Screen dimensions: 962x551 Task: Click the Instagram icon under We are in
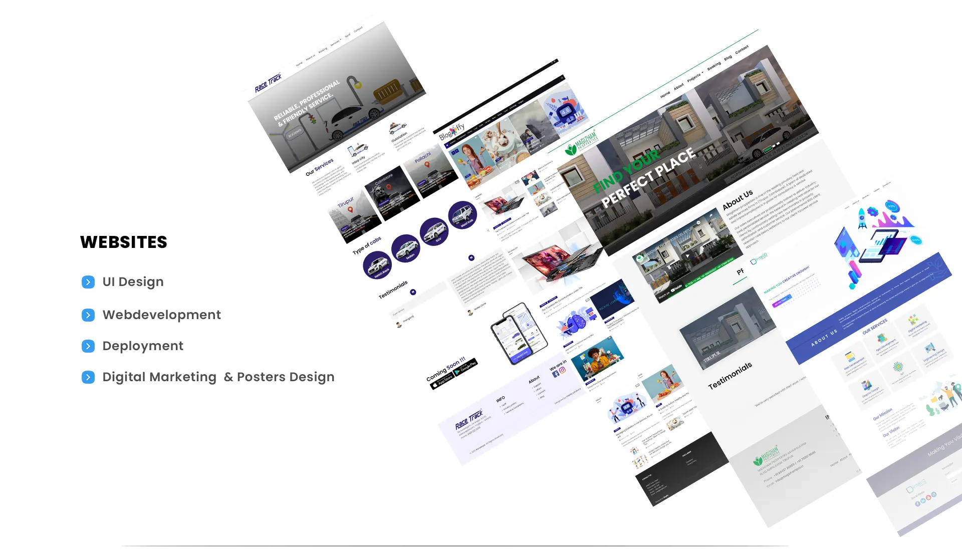pyautogui.click(x=563, y=370)
